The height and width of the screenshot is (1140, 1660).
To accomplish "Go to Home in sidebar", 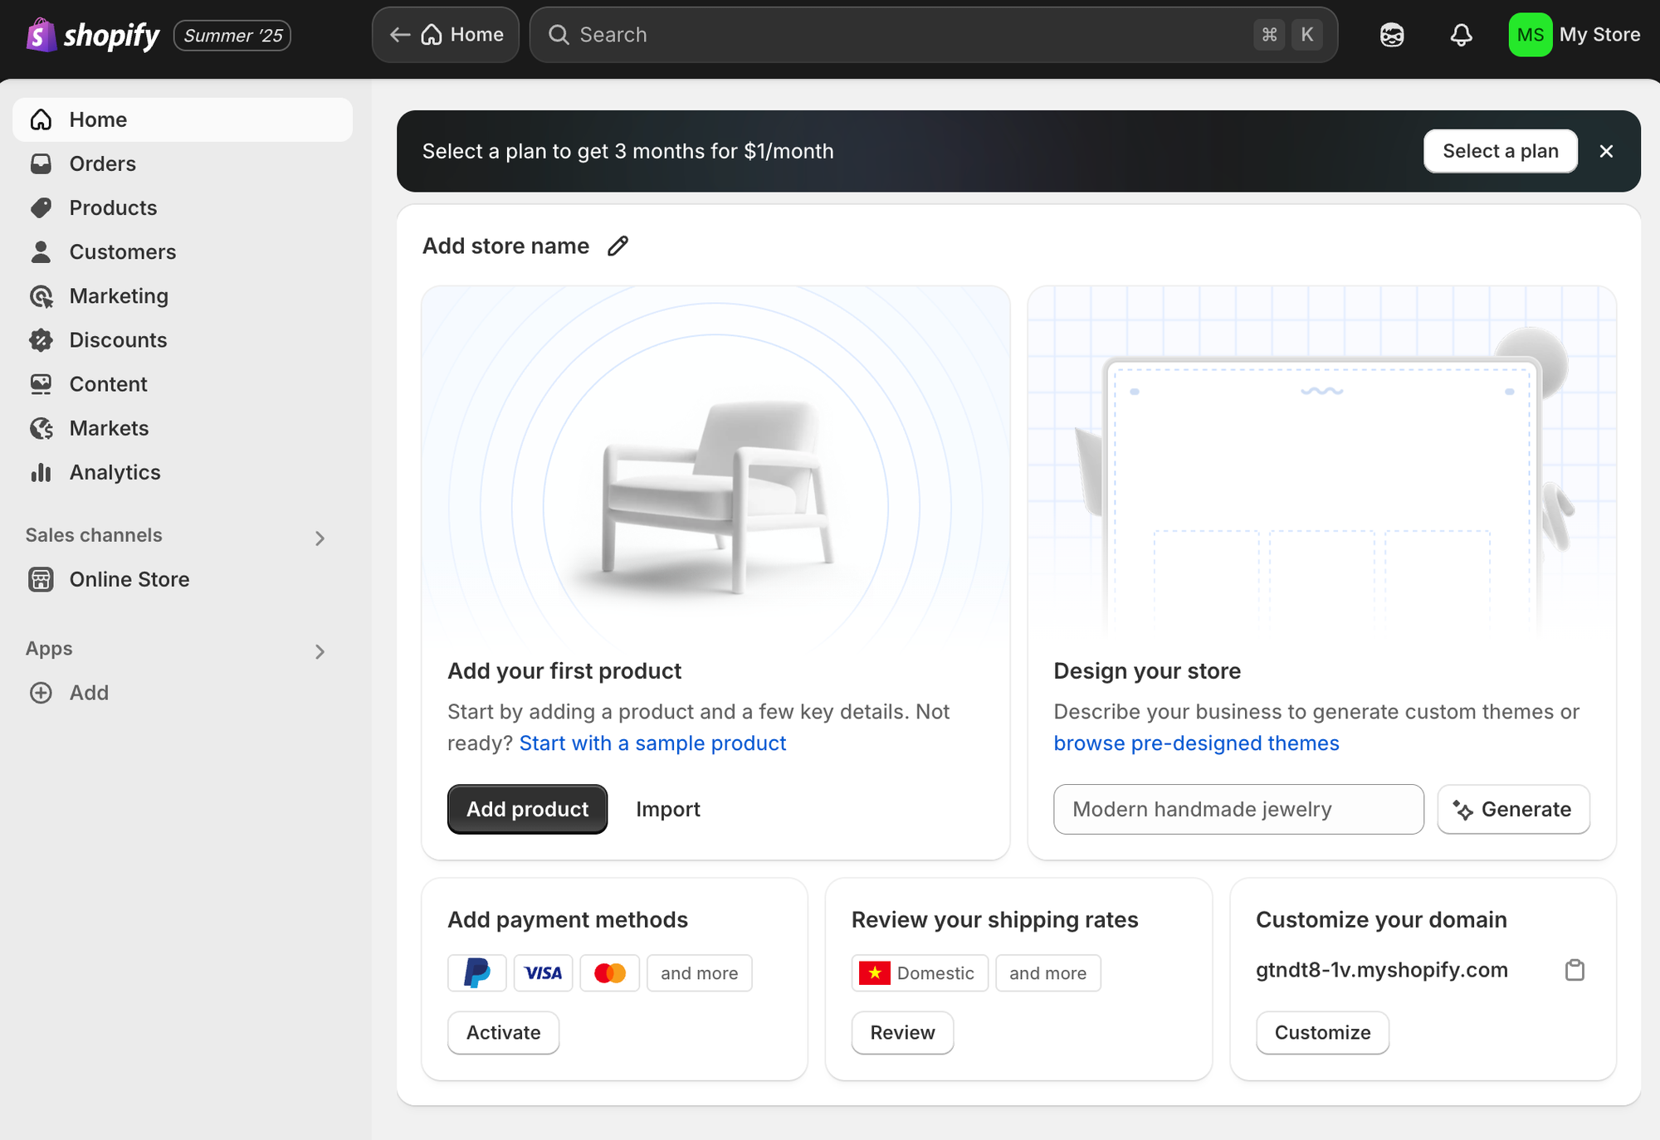I will tap(183, 119).
